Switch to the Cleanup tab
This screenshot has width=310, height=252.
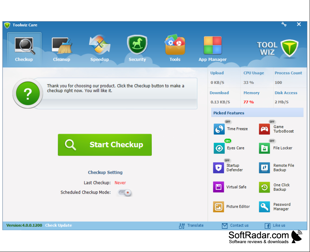[62, 48]
